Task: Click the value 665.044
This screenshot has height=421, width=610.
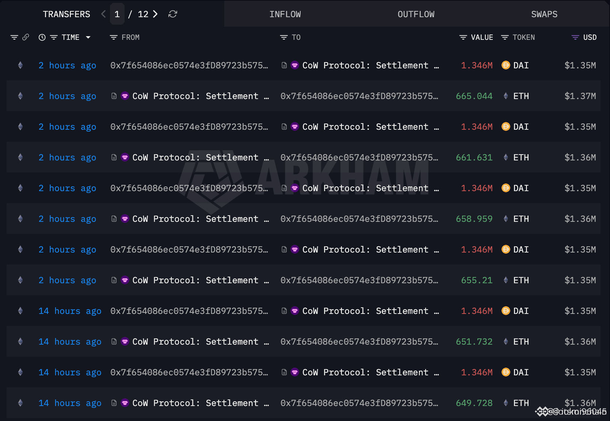Action: [474, 96]
